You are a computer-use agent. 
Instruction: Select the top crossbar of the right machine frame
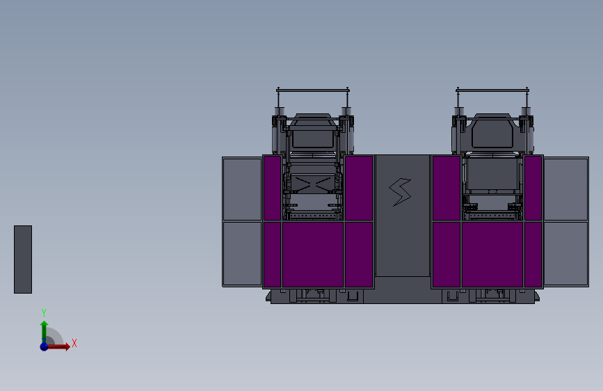(x=492, y=90)
